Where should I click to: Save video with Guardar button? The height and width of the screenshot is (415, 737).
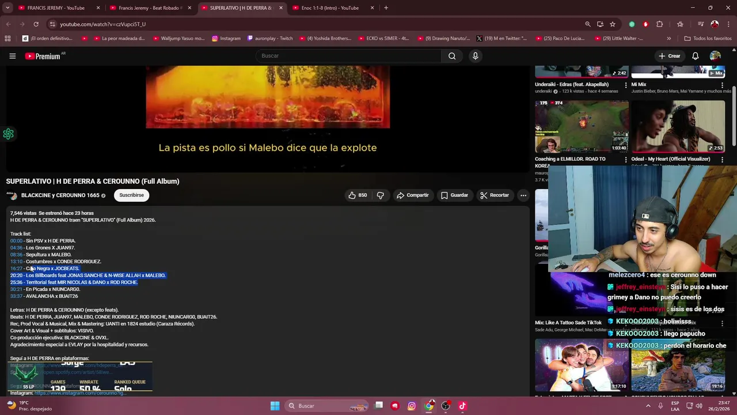pos(454,195)
